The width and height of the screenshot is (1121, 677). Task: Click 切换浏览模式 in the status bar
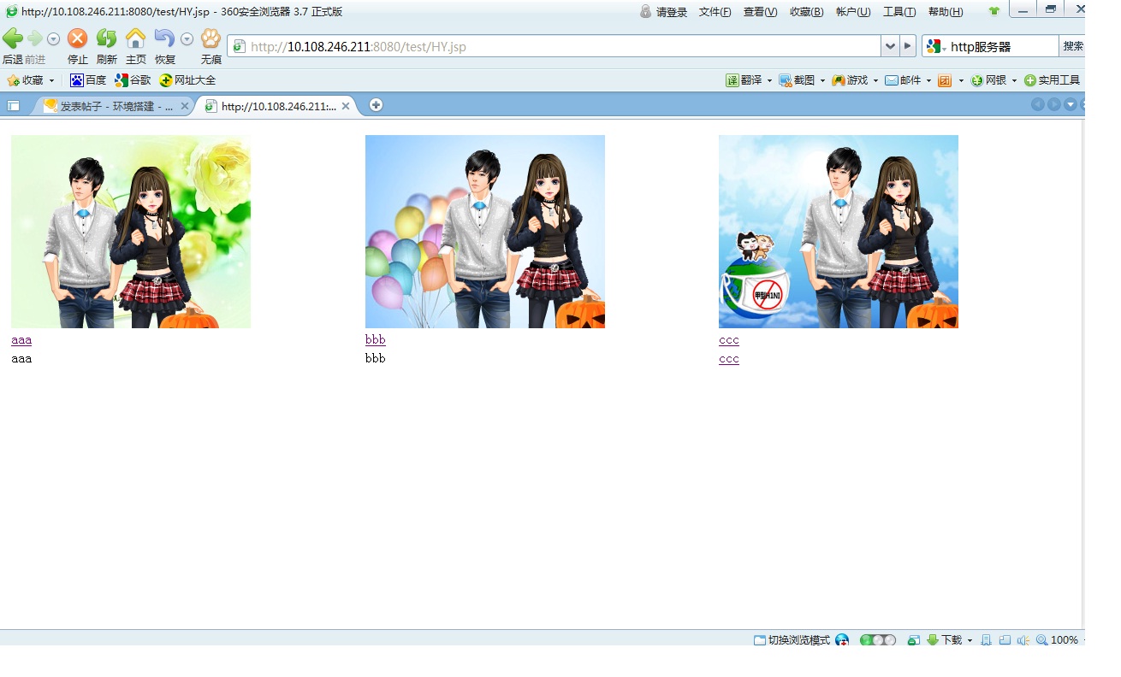point(792,640)
